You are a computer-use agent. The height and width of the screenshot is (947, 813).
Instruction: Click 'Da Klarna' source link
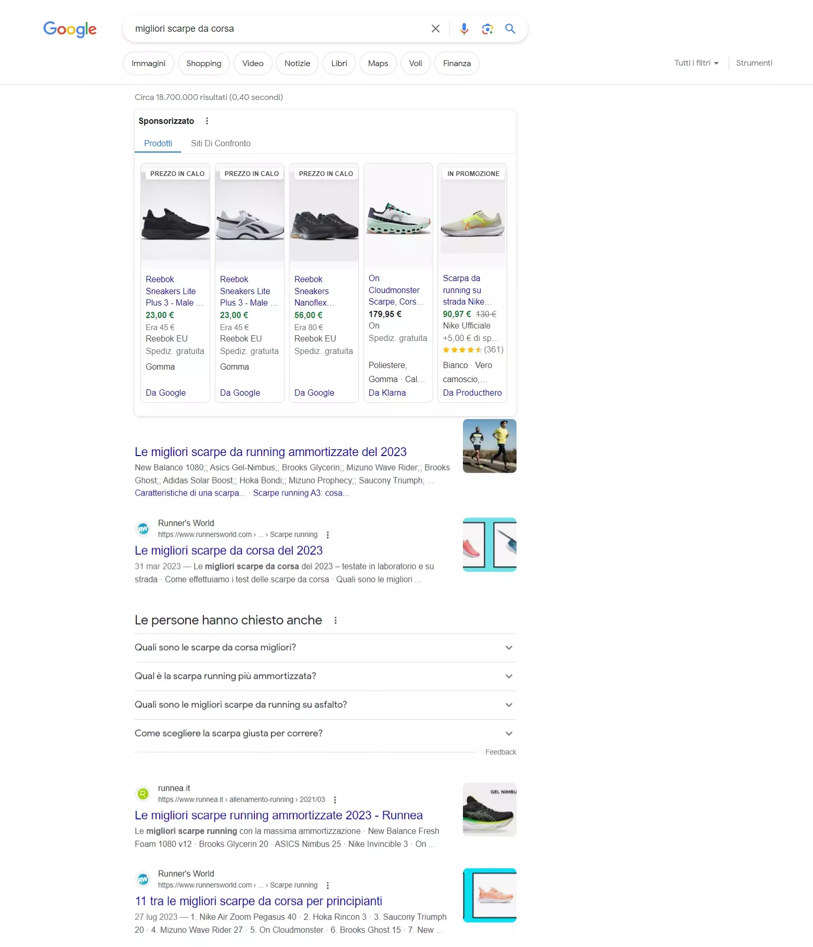point(387,393)
